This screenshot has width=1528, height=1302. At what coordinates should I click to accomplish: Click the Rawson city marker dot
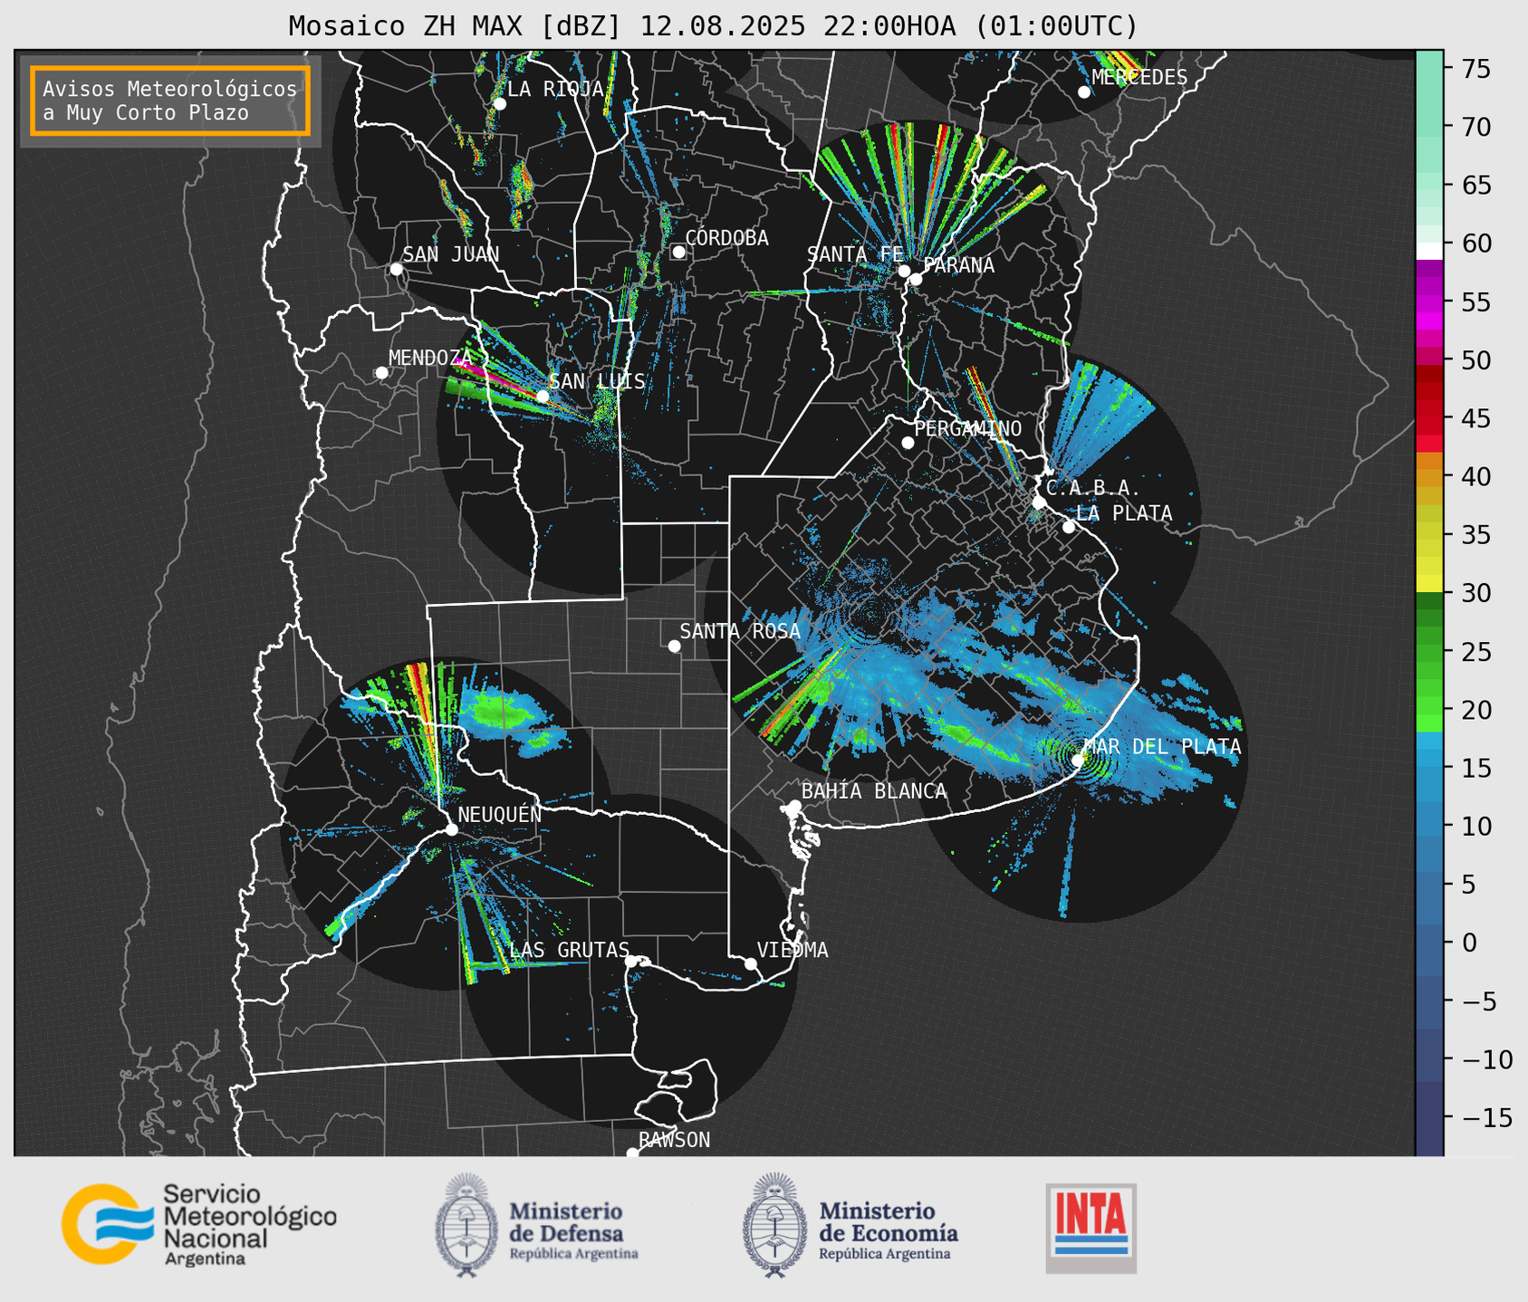[632, 1154]
